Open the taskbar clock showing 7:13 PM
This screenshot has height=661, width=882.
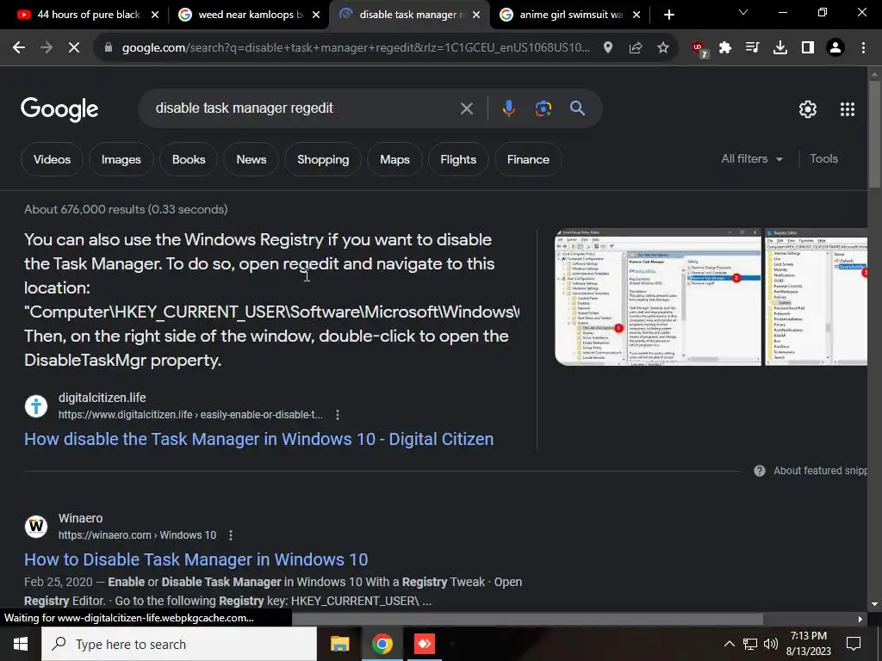[x=808, y=644]
